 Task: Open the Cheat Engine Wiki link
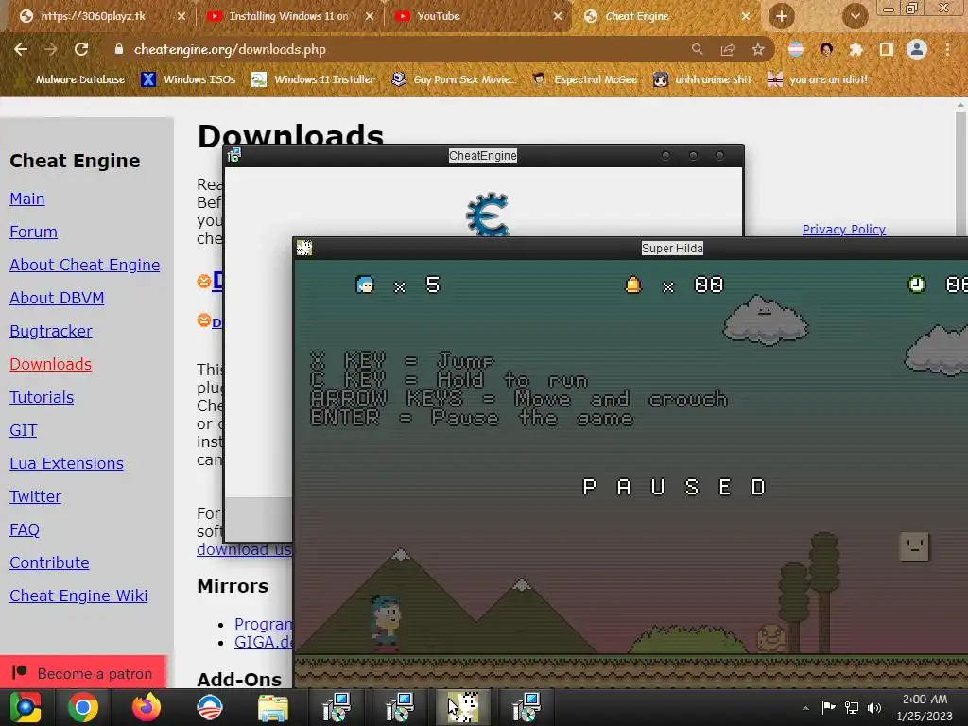click(x=78, y=596)
